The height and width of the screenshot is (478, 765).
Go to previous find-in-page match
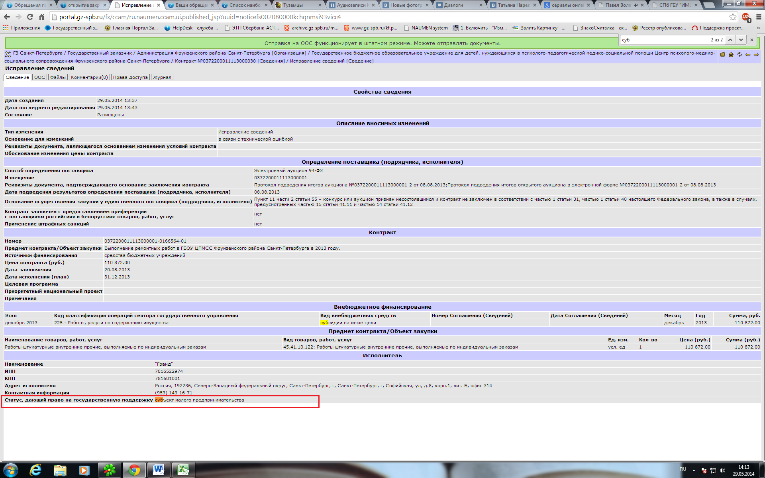coord(730,40)
